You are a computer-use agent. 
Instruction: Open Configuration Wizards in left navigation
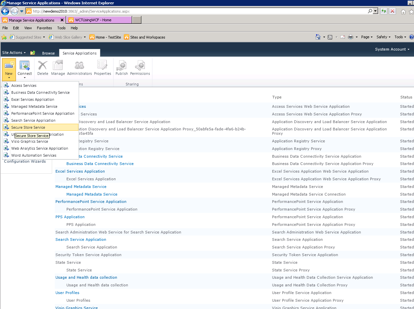coord(25,161)
